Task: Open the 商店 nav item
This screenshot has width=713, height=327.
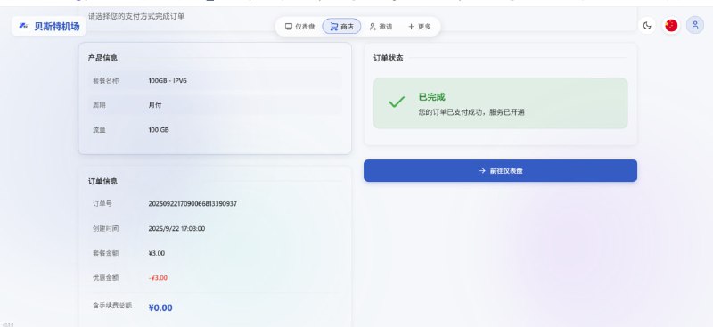Action: [x=341, y=27]
